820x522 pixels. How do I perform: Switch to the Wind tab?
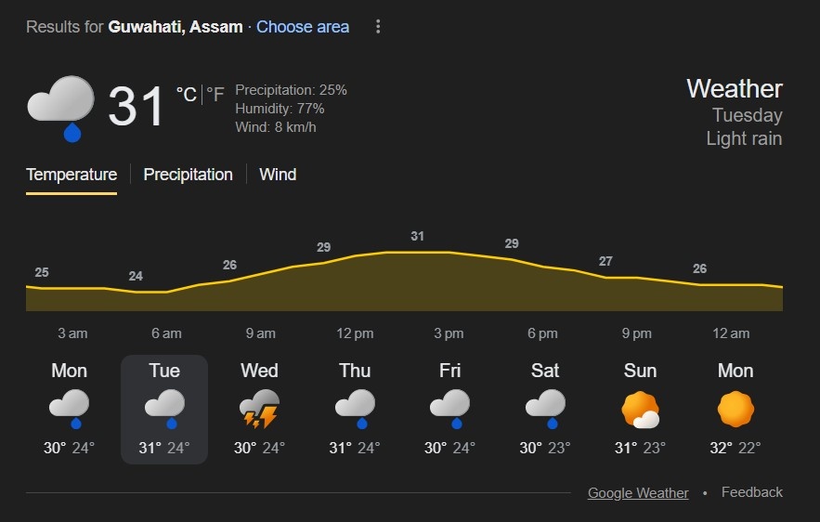(278, 175)
